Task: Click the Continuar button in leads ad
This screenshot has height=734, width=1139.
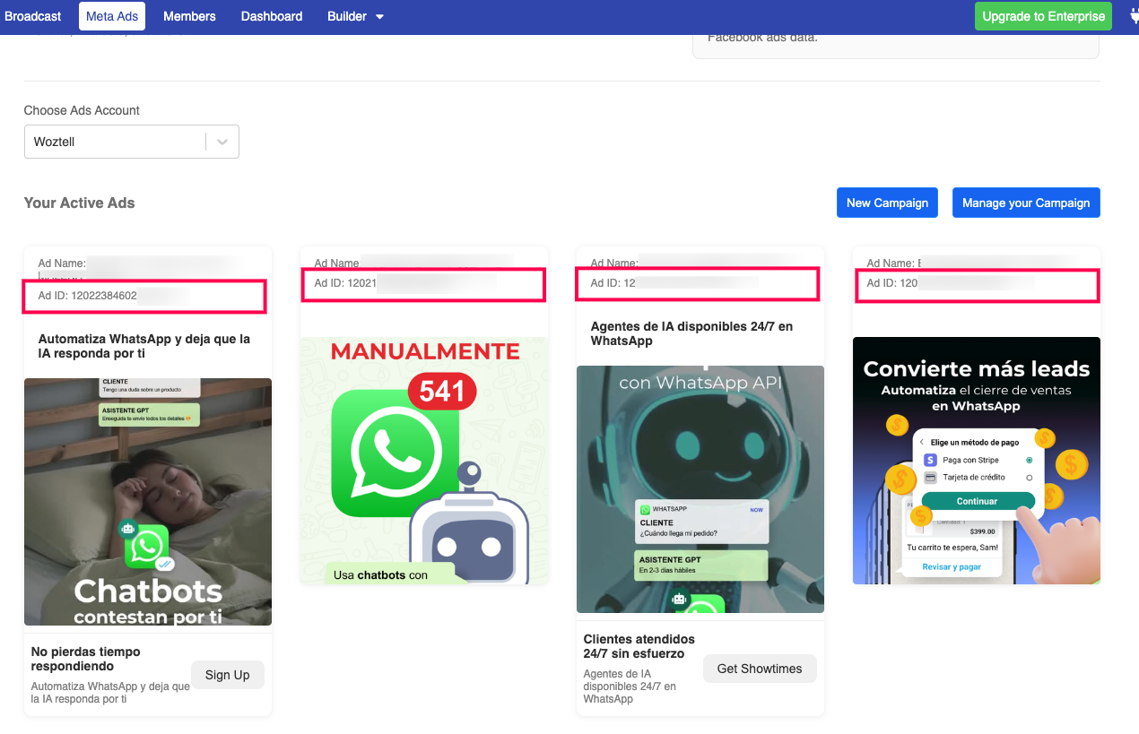Action: pos(978,501)
